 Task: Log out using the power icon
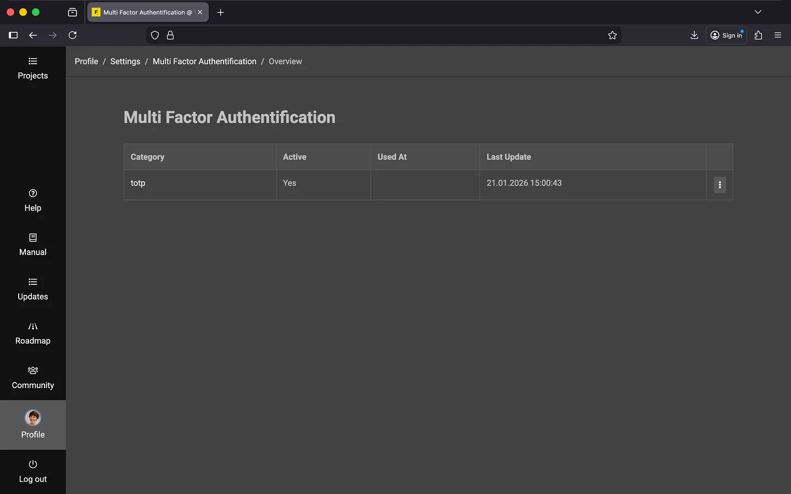tap(33, 464)
